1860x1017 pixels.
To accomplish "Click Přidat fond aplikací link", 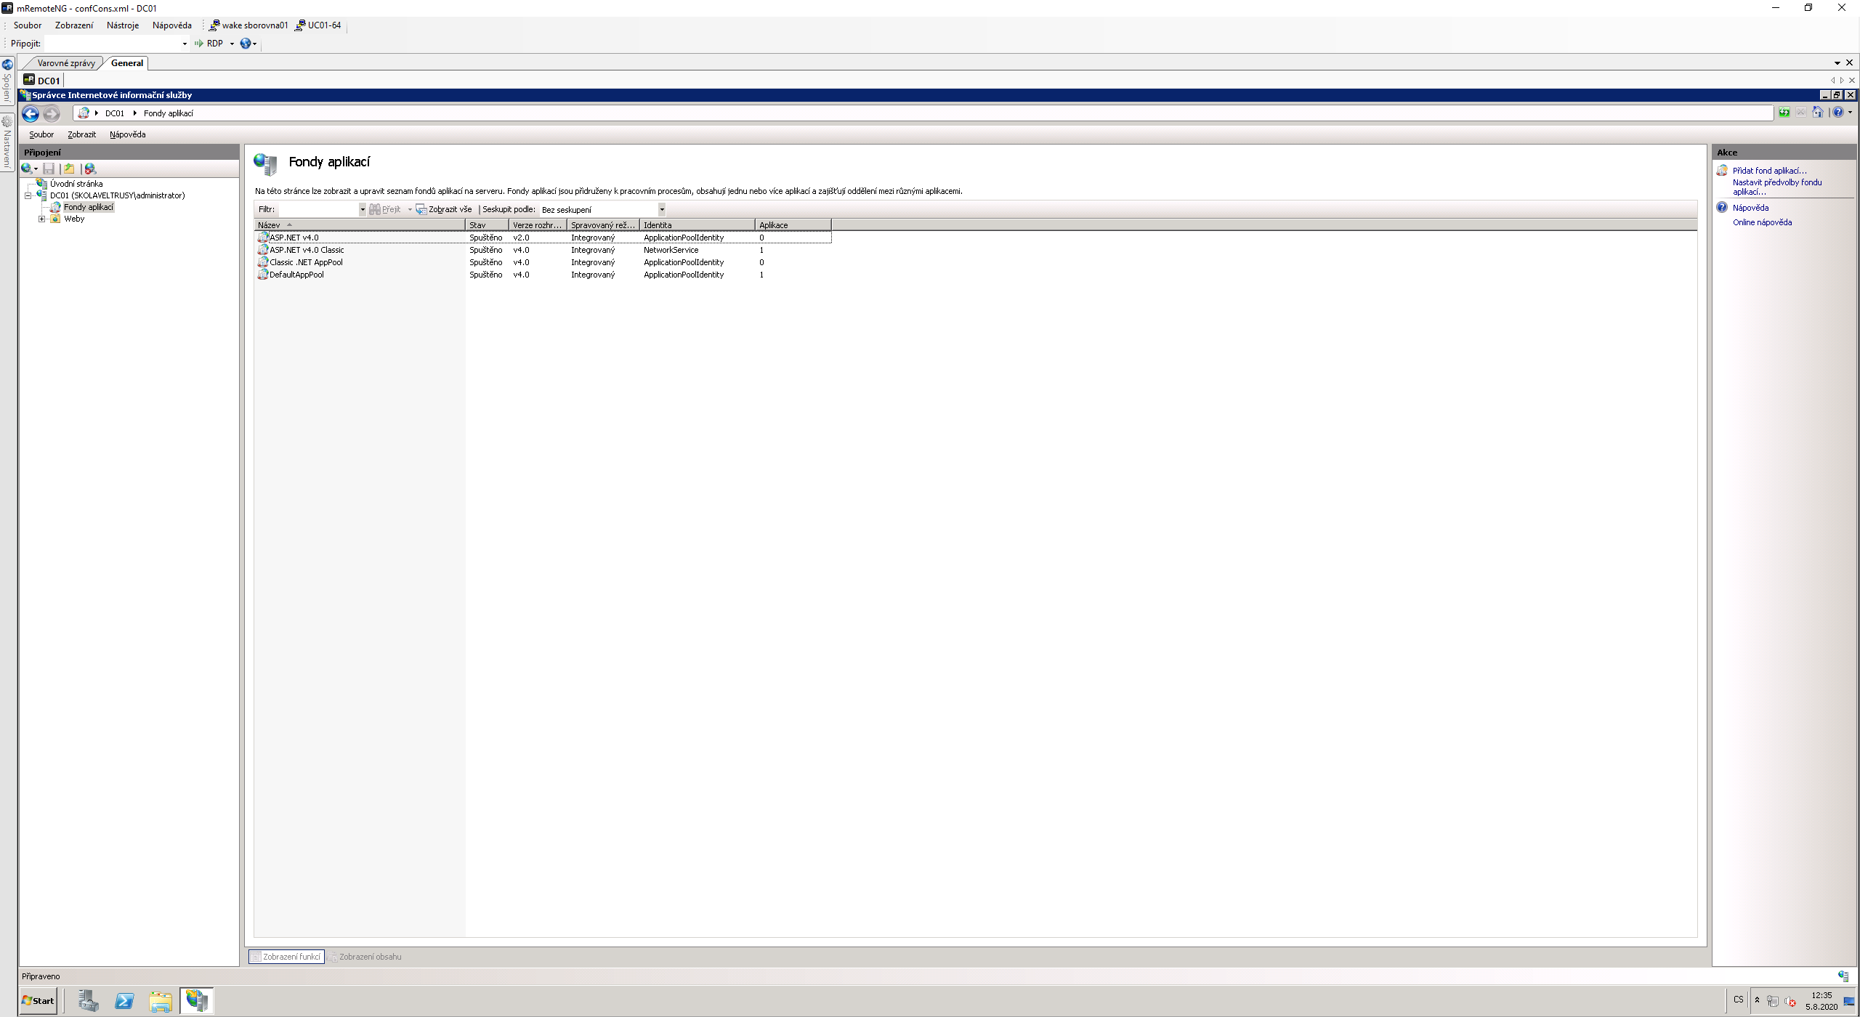I will click(1768, 171).
